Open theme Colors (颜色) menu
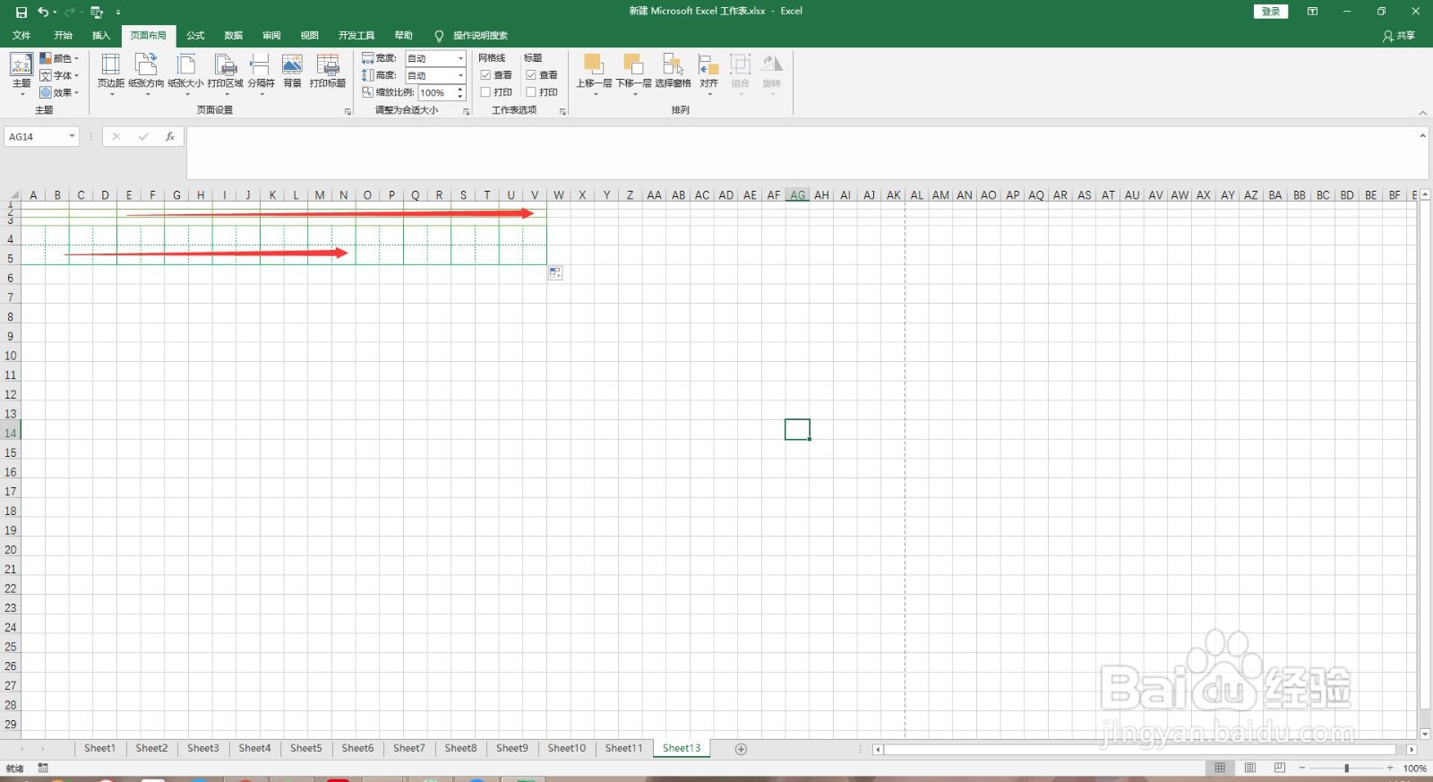 [x=59, y=58]
